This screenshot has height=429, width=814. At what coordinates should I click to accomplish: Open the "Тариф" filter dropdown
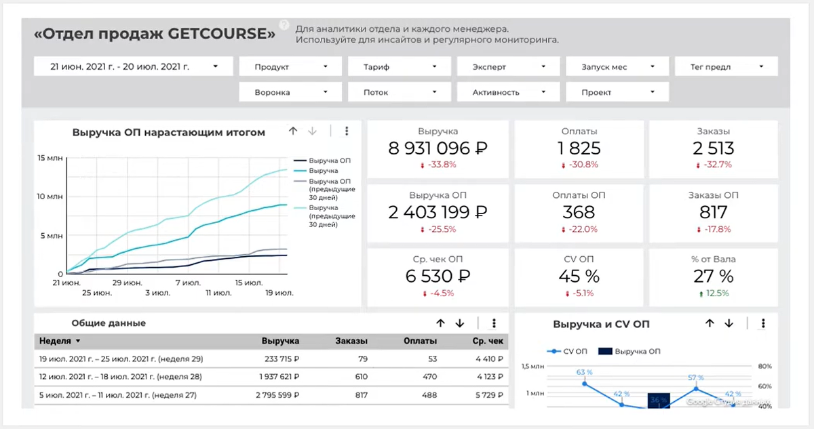[399, 66]
